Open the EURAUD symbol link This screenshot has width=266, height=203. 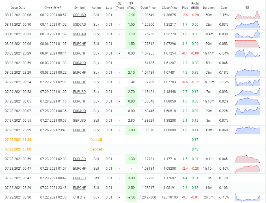[79, 63]
